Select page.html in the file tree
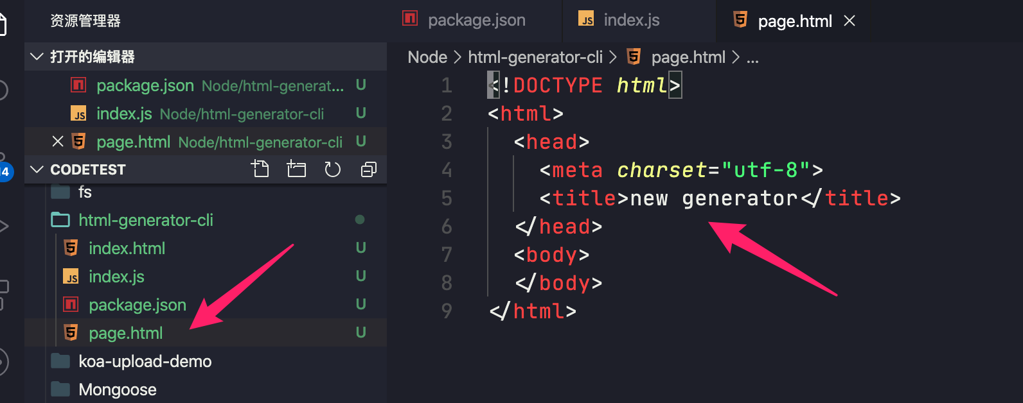Image resolution: width=1023 pixels, height=403 pixels. pyautogui.click(x=206, y=332)
